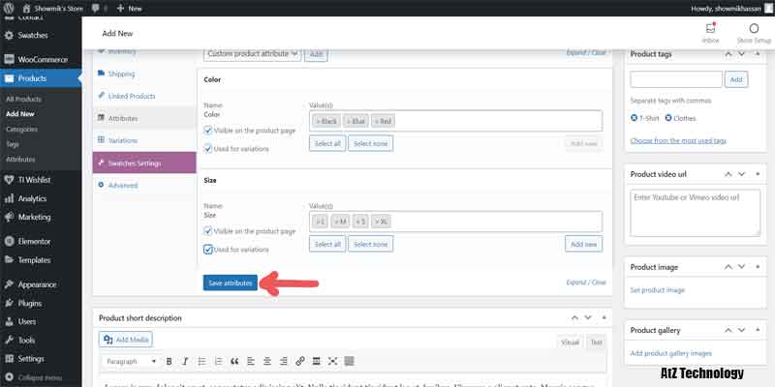
Task: Insert a blockquote in the editor
Action: tap(234, 361)
